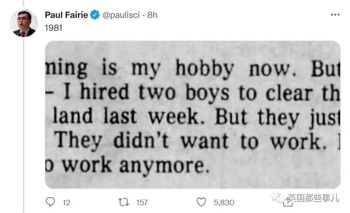Click the retweet arrows icon

tap(123, 202)
